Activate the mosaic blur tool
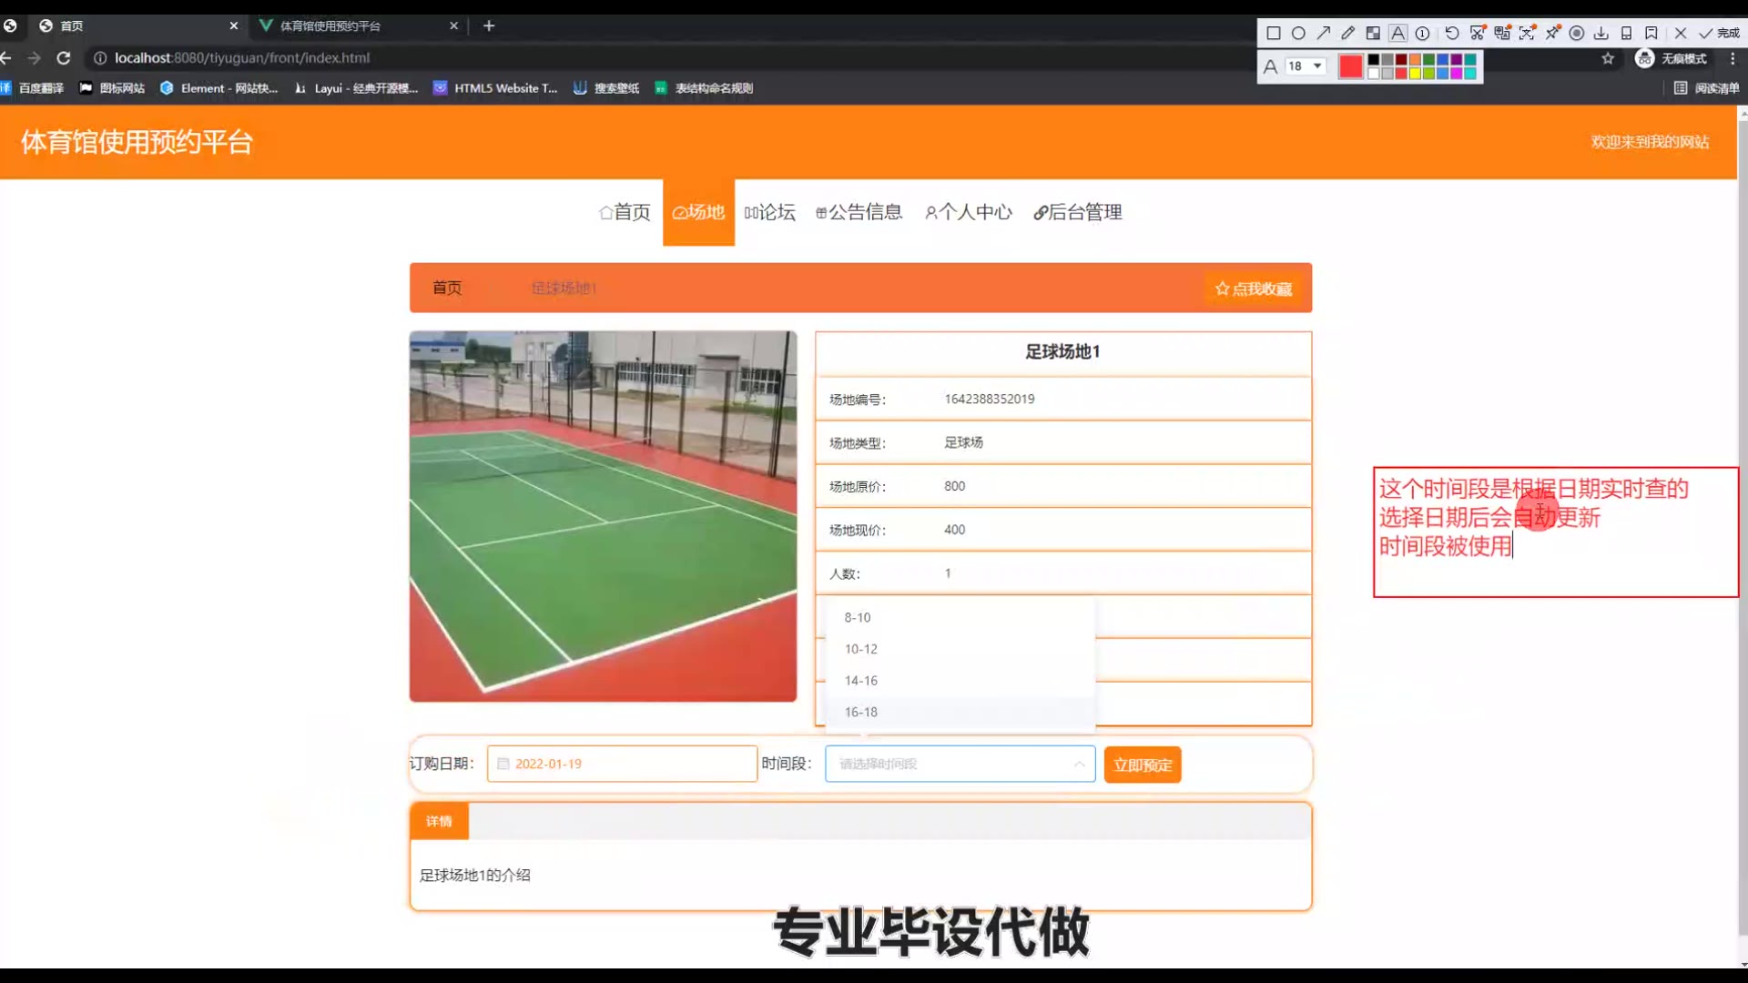The image size is (1748, 983). coord(1373,34)
